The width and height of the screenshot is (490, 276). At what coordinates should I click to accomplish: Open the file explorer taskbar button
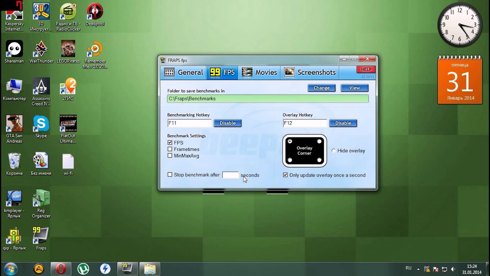click(150, 269)
